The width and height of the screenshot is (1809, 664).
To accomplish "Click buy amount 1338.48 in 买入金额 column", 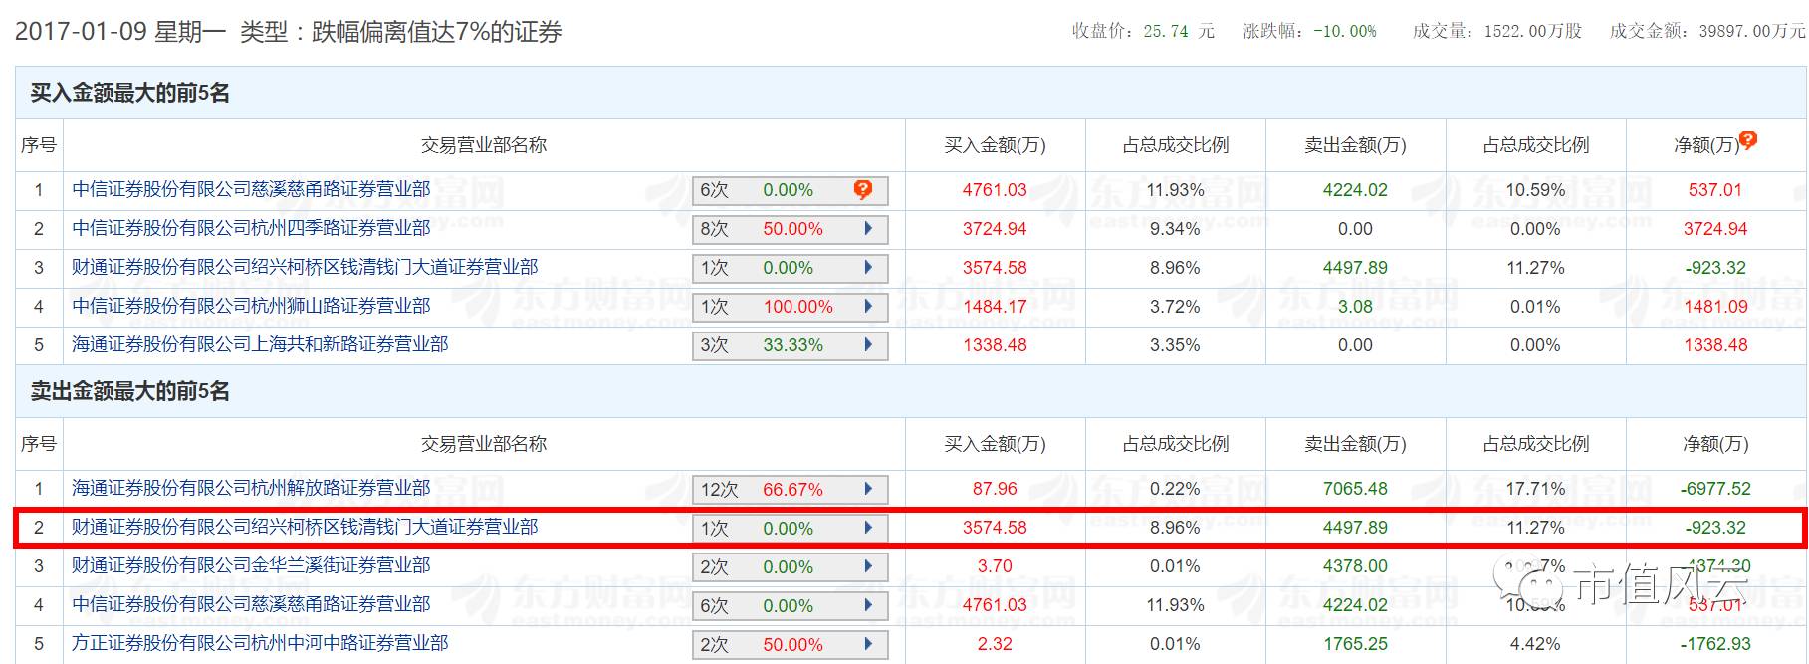I will [x=995, y=345].
